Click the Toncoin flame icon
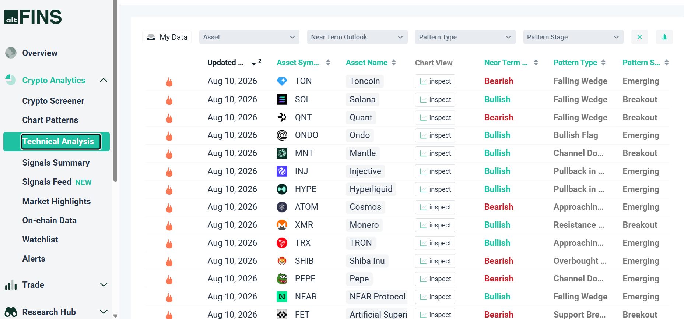 pyautogui.click(x=169, y=82)
